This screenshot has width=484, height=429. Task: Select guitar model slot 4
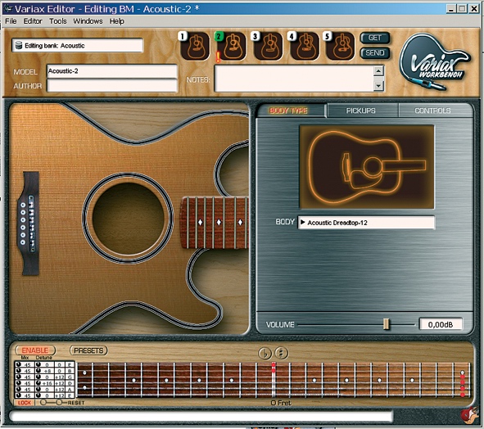click(304, 46)
